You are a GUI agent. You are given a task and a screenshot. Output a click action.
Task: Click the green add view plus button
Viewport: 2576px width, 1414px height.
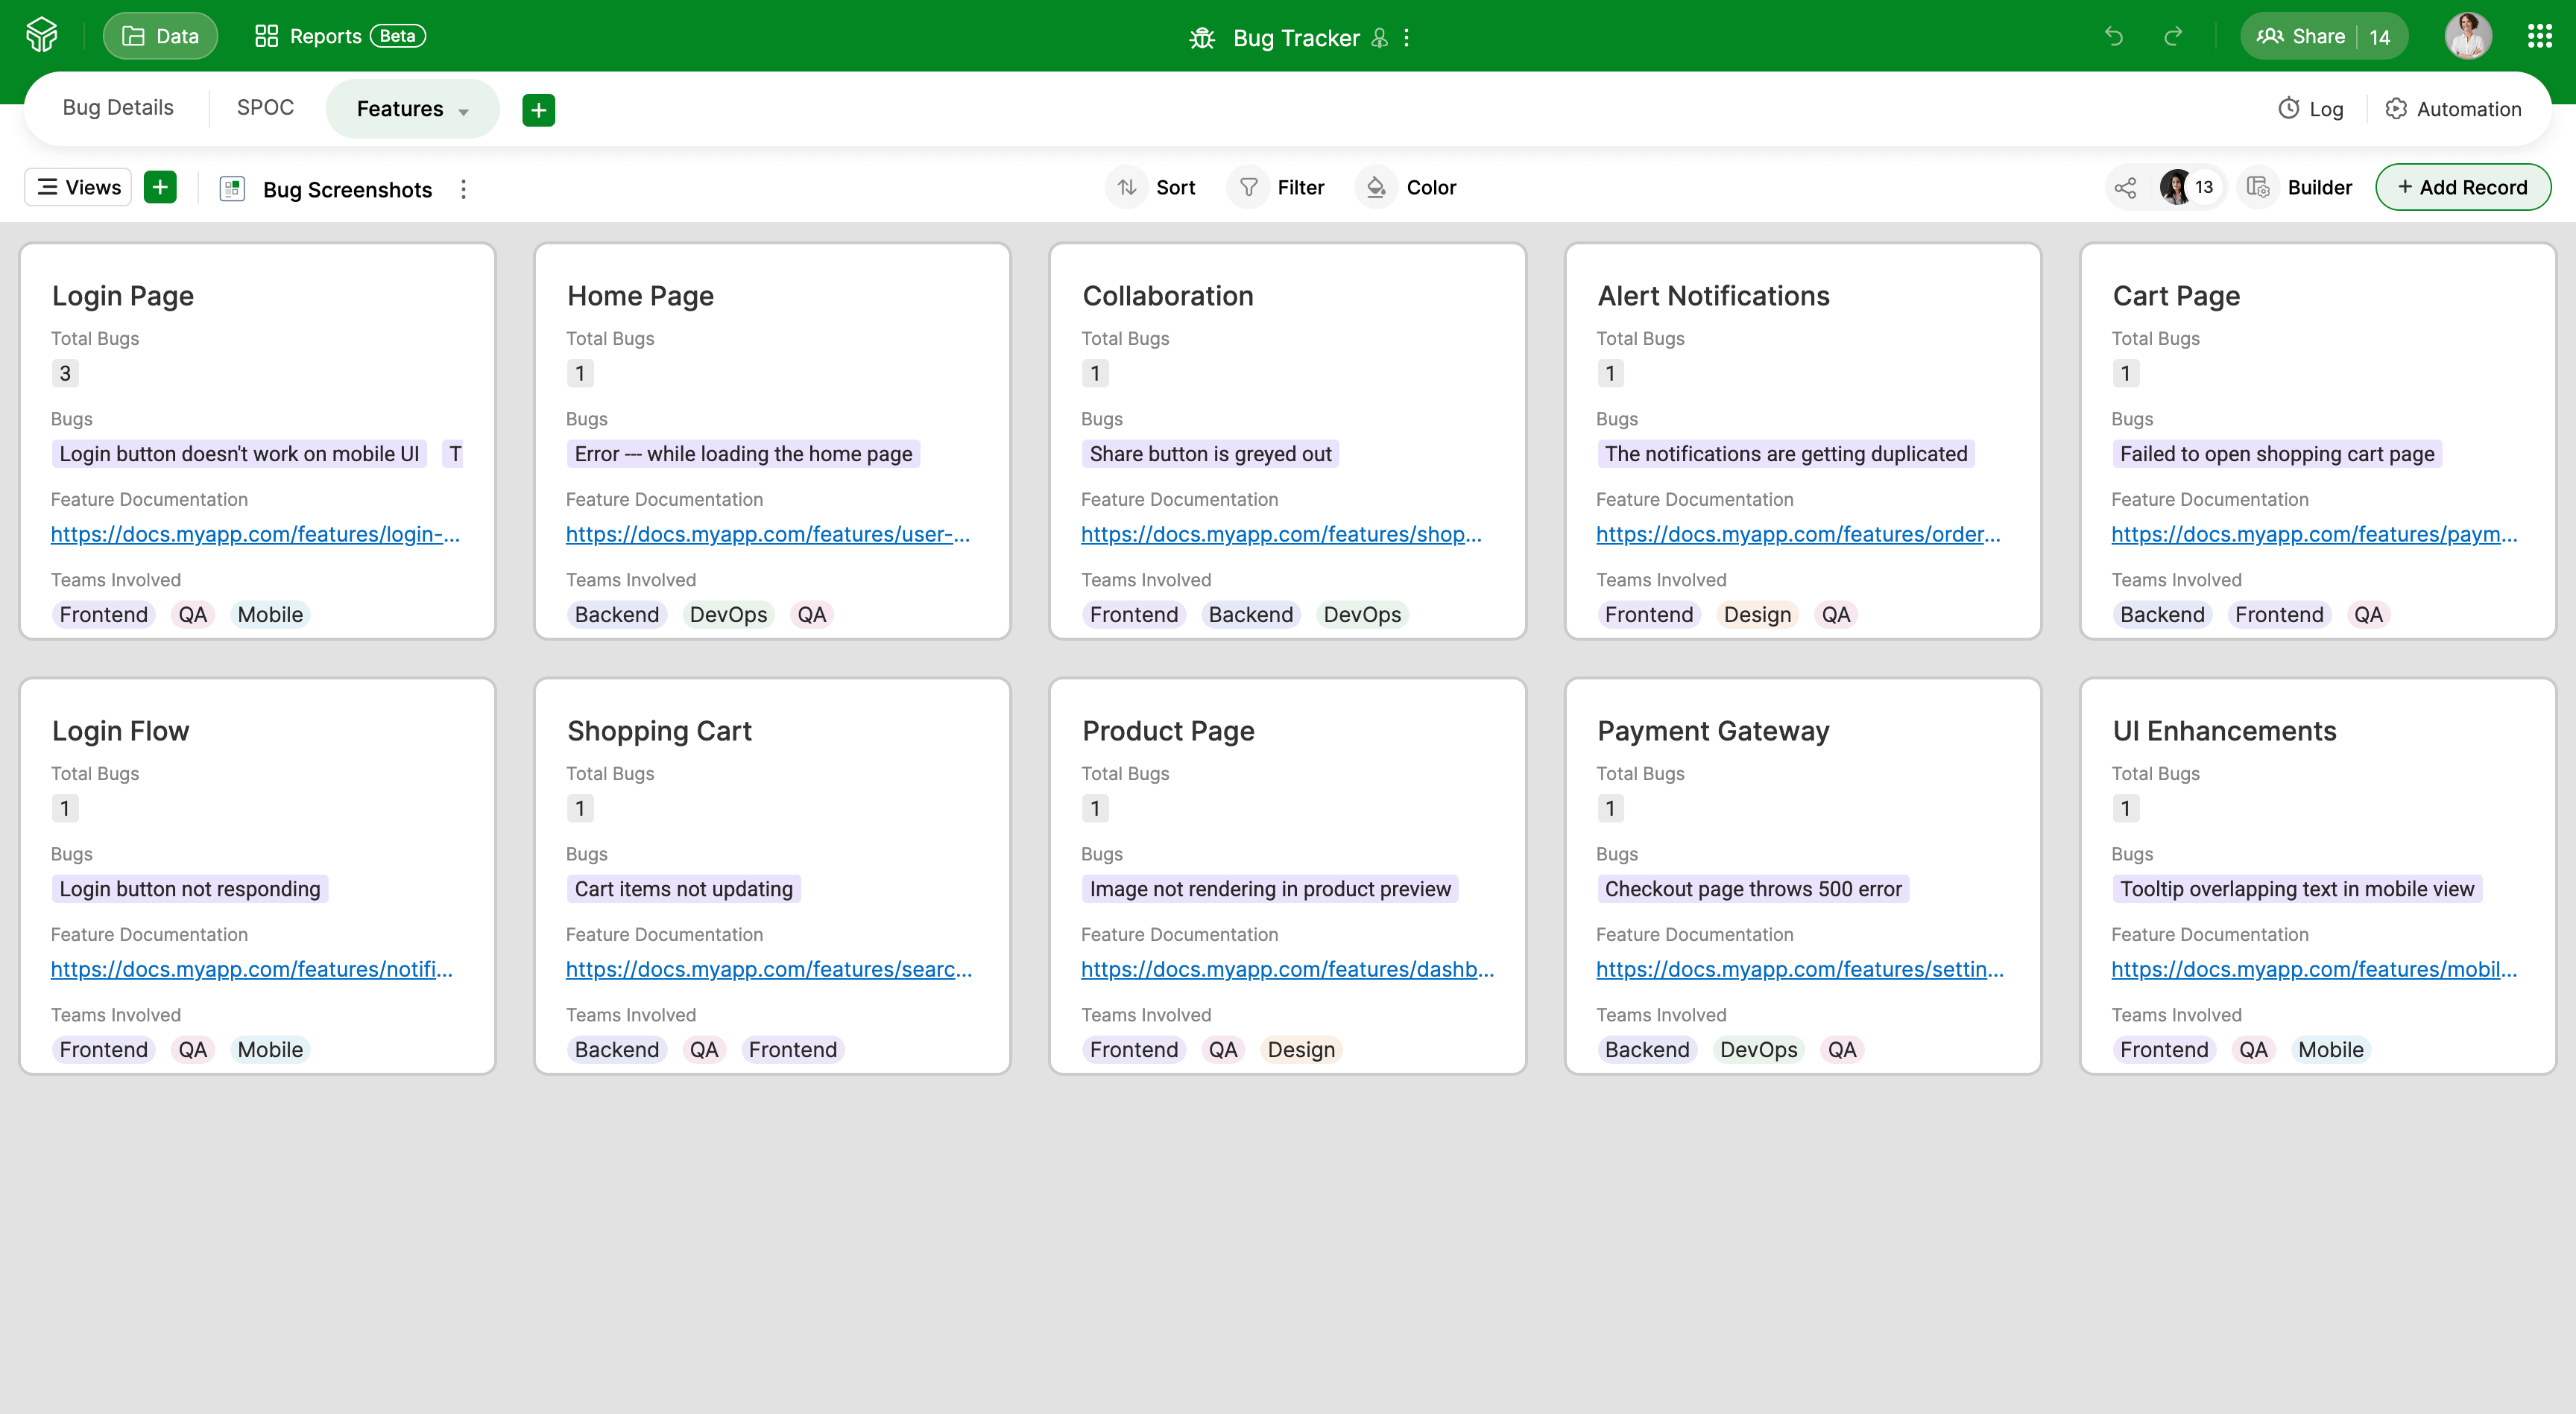click(160, 187)
